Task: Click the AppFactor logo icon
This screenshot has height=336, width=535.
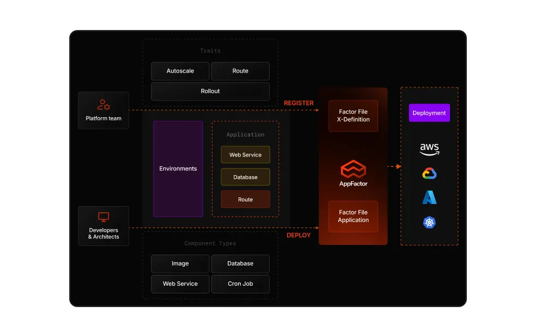Action: [353, 169]
